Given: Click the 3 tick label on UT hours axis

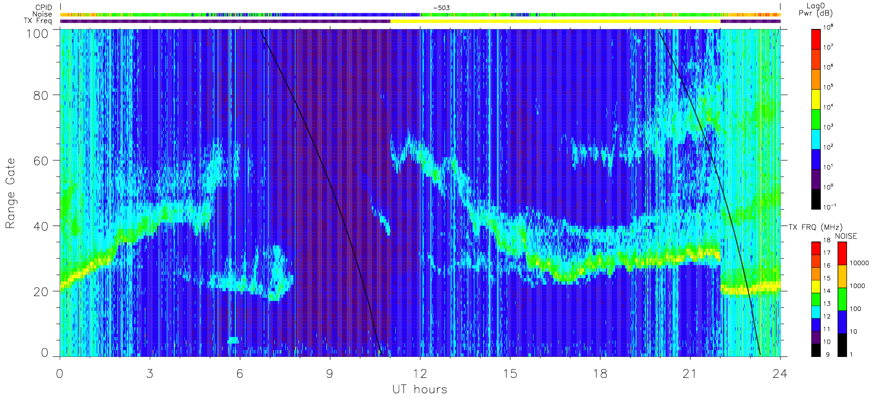Looking at the screenshot, I should pyautogui.click(x=150, y=374).
